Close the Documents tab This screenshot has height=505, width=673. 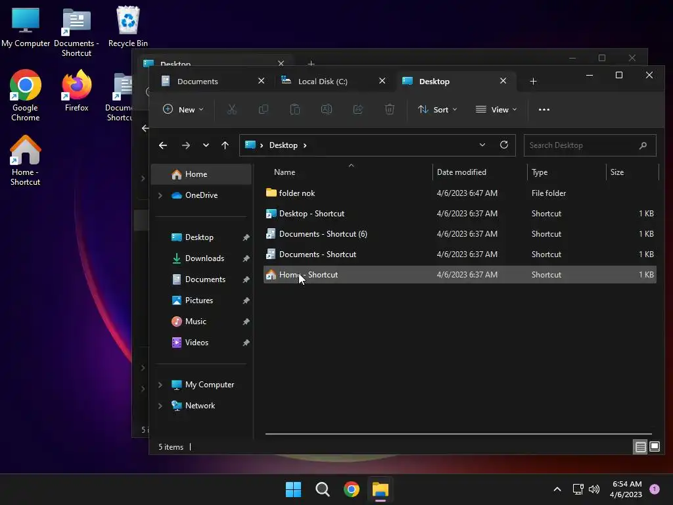pyautogui.click(x=261, y=81)
